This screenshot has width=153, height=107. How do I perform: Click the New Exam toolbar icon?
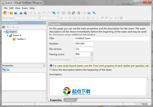click(5, 13)
